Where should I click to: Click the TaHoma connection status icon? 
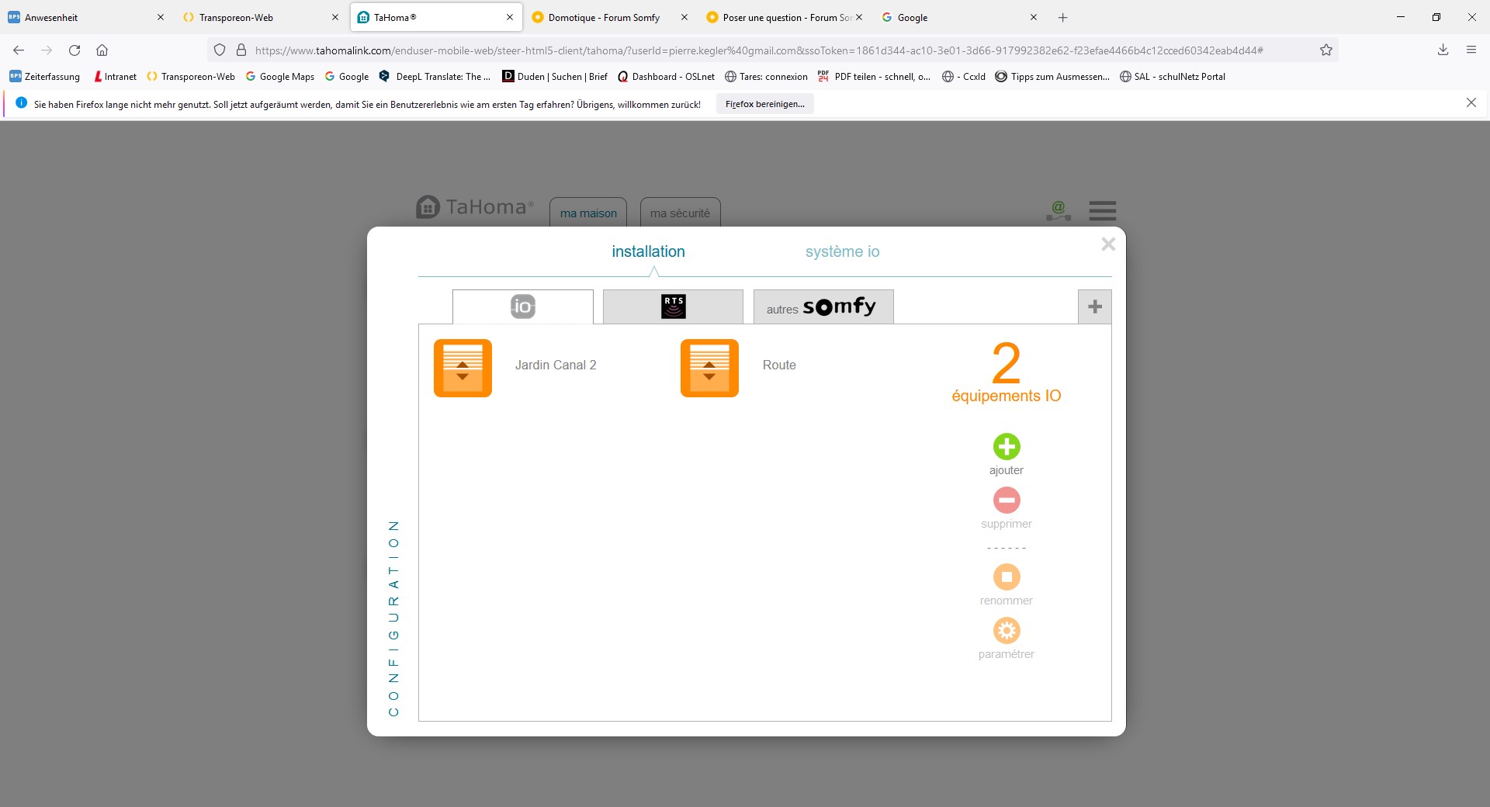coord(1058,210)
